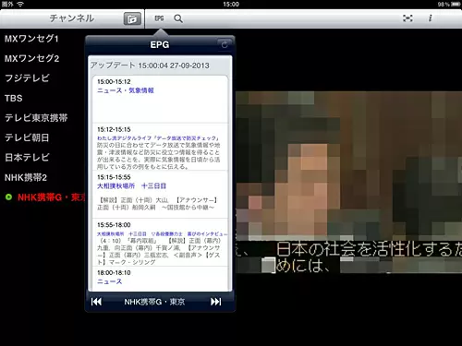Image resolution: width=462 pixels, height=346 pixels.
Task: Tap the 15:00 status bar clock
Action: click(231, 4)
